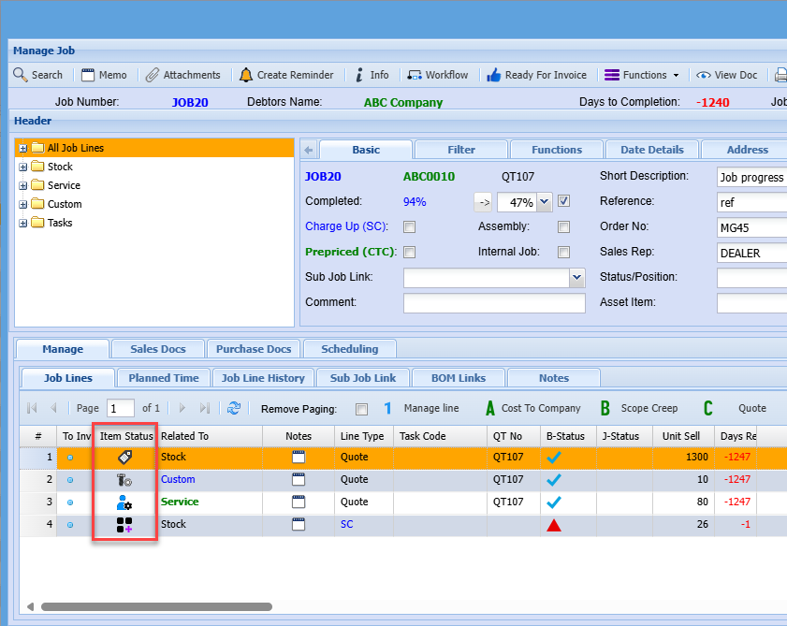Click the Search magnifier icon in toolbar

[x=21, y=75]
